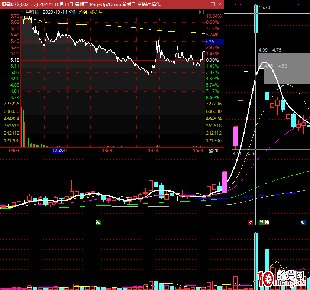Close the intraday popup window
The height and width of the screenshot is (290, 310).
(x=220, y=4)
